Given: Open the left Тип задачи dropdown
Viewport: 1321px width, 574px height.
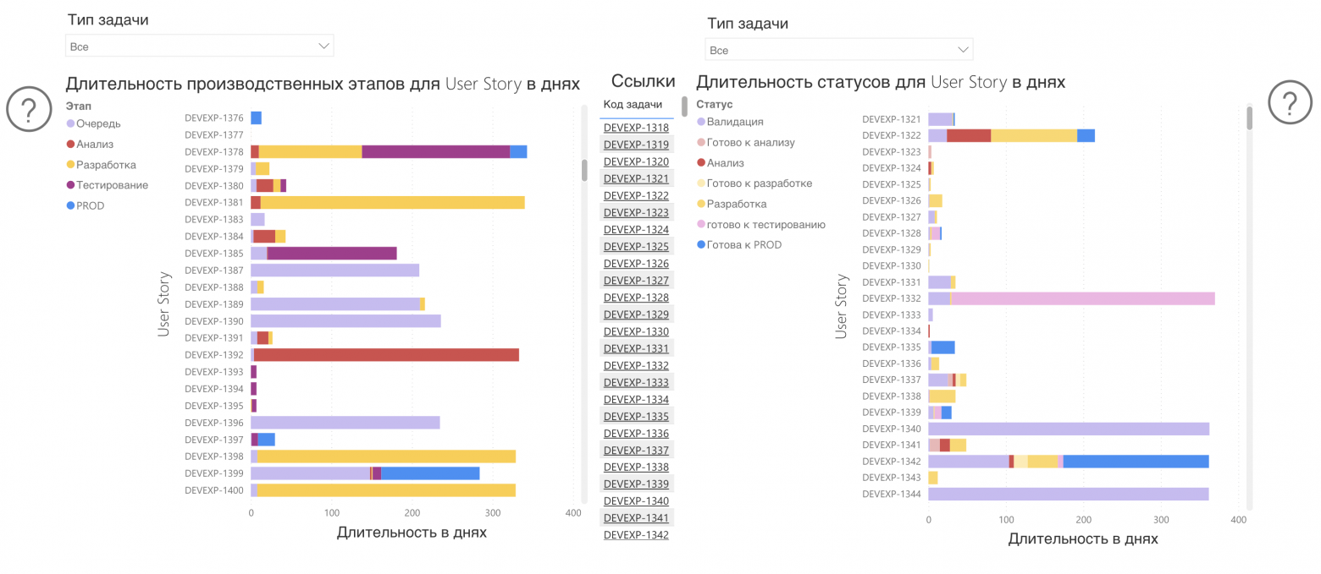Looking at the screenshot, I should click(200, 46).
